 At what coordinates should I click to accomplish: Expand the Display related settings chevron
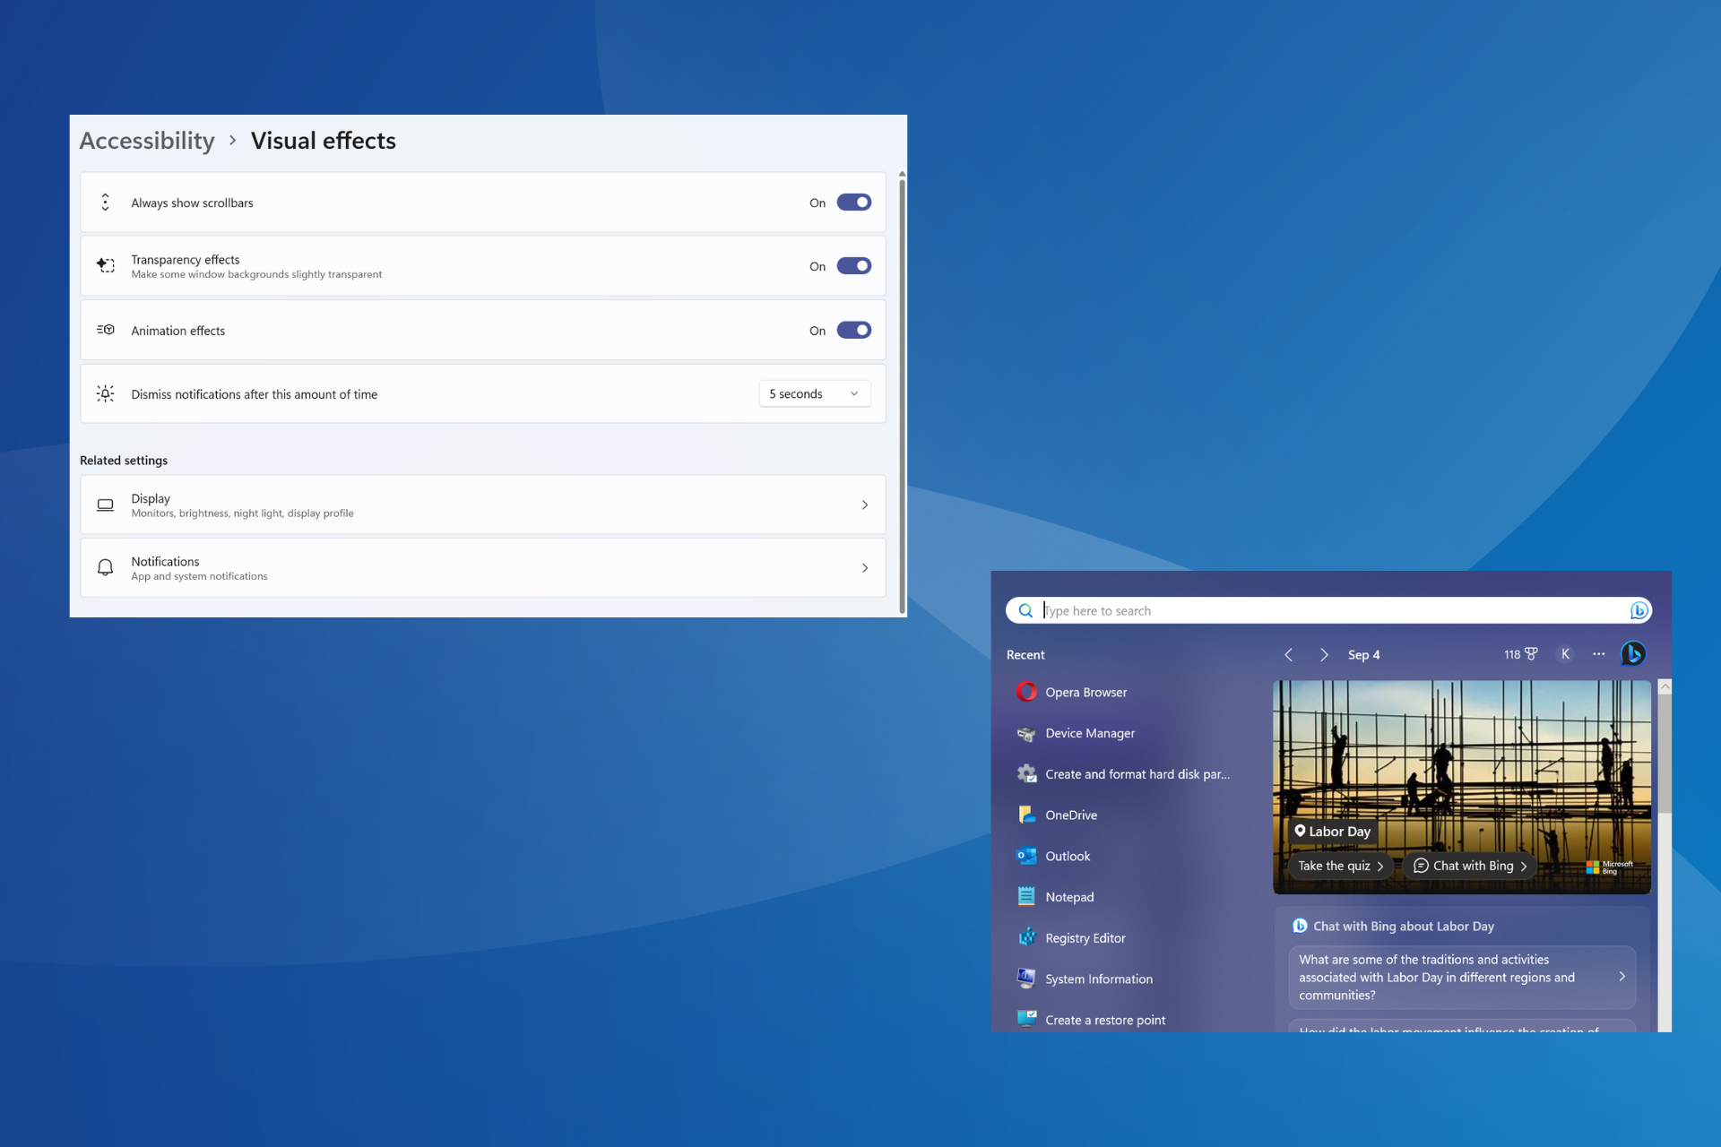point(864,505)
